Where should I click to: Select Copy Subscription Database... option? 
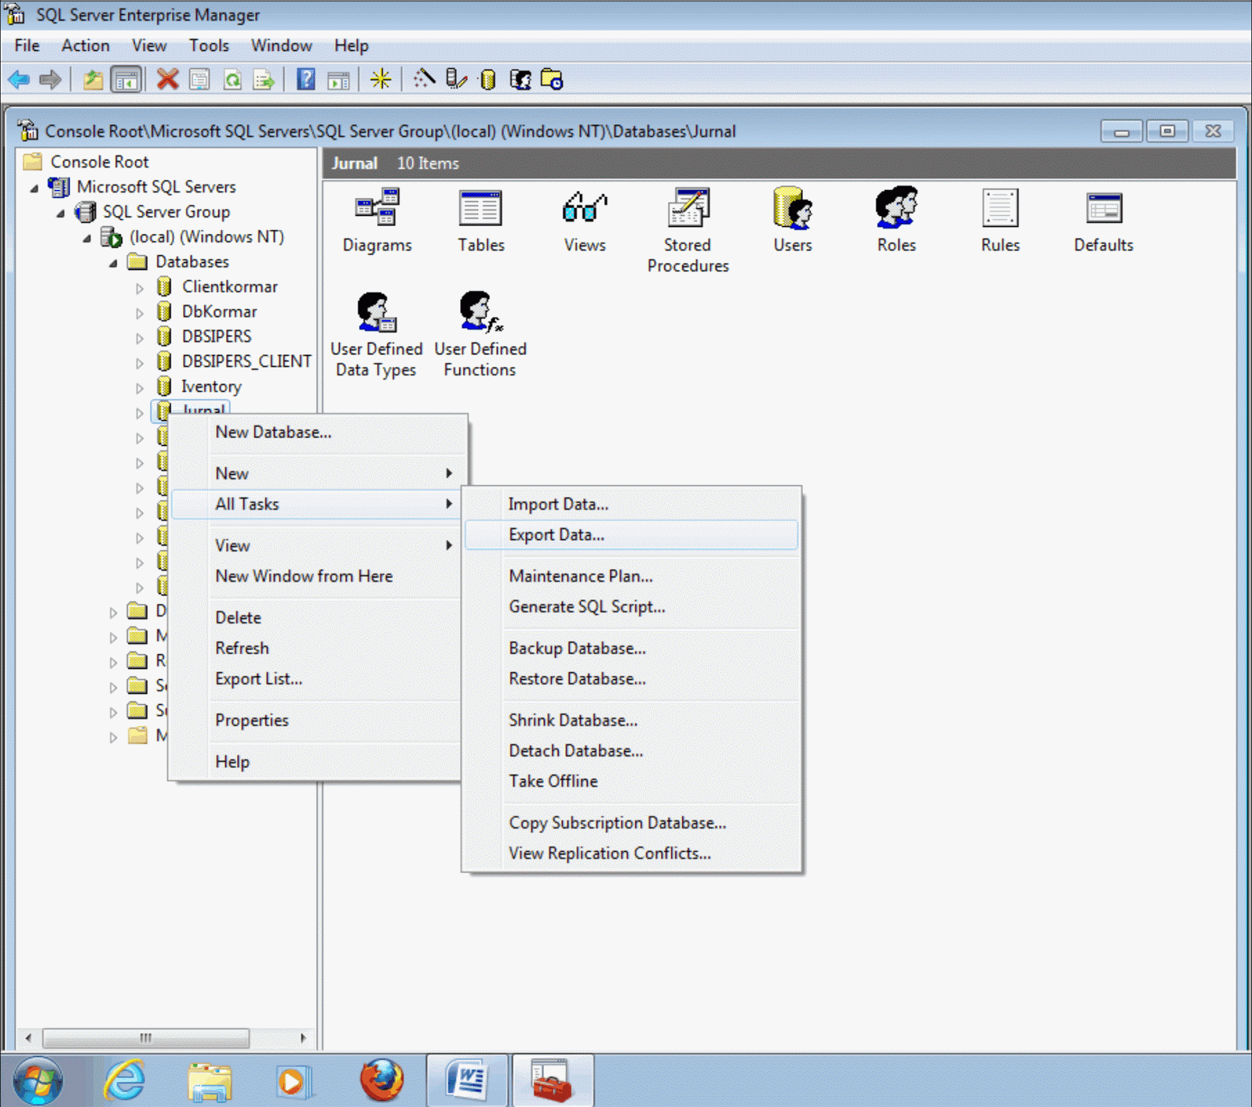coord(631,823)
